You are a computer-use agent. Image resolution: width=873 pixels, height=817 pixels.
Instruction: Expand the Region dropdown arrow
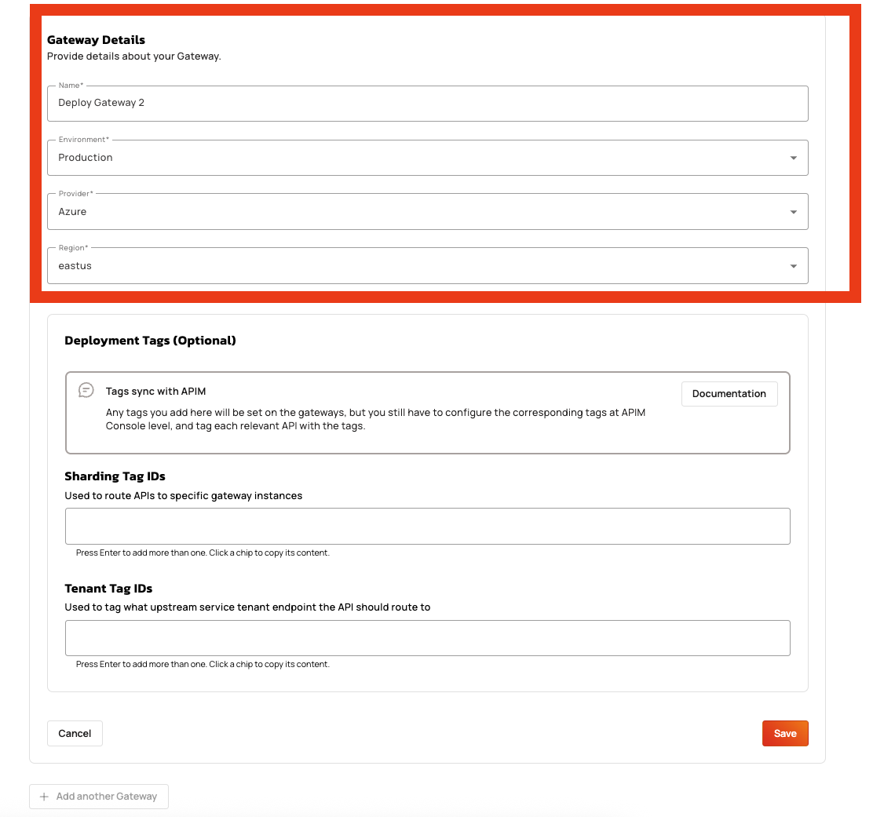[x=793, y=266]
